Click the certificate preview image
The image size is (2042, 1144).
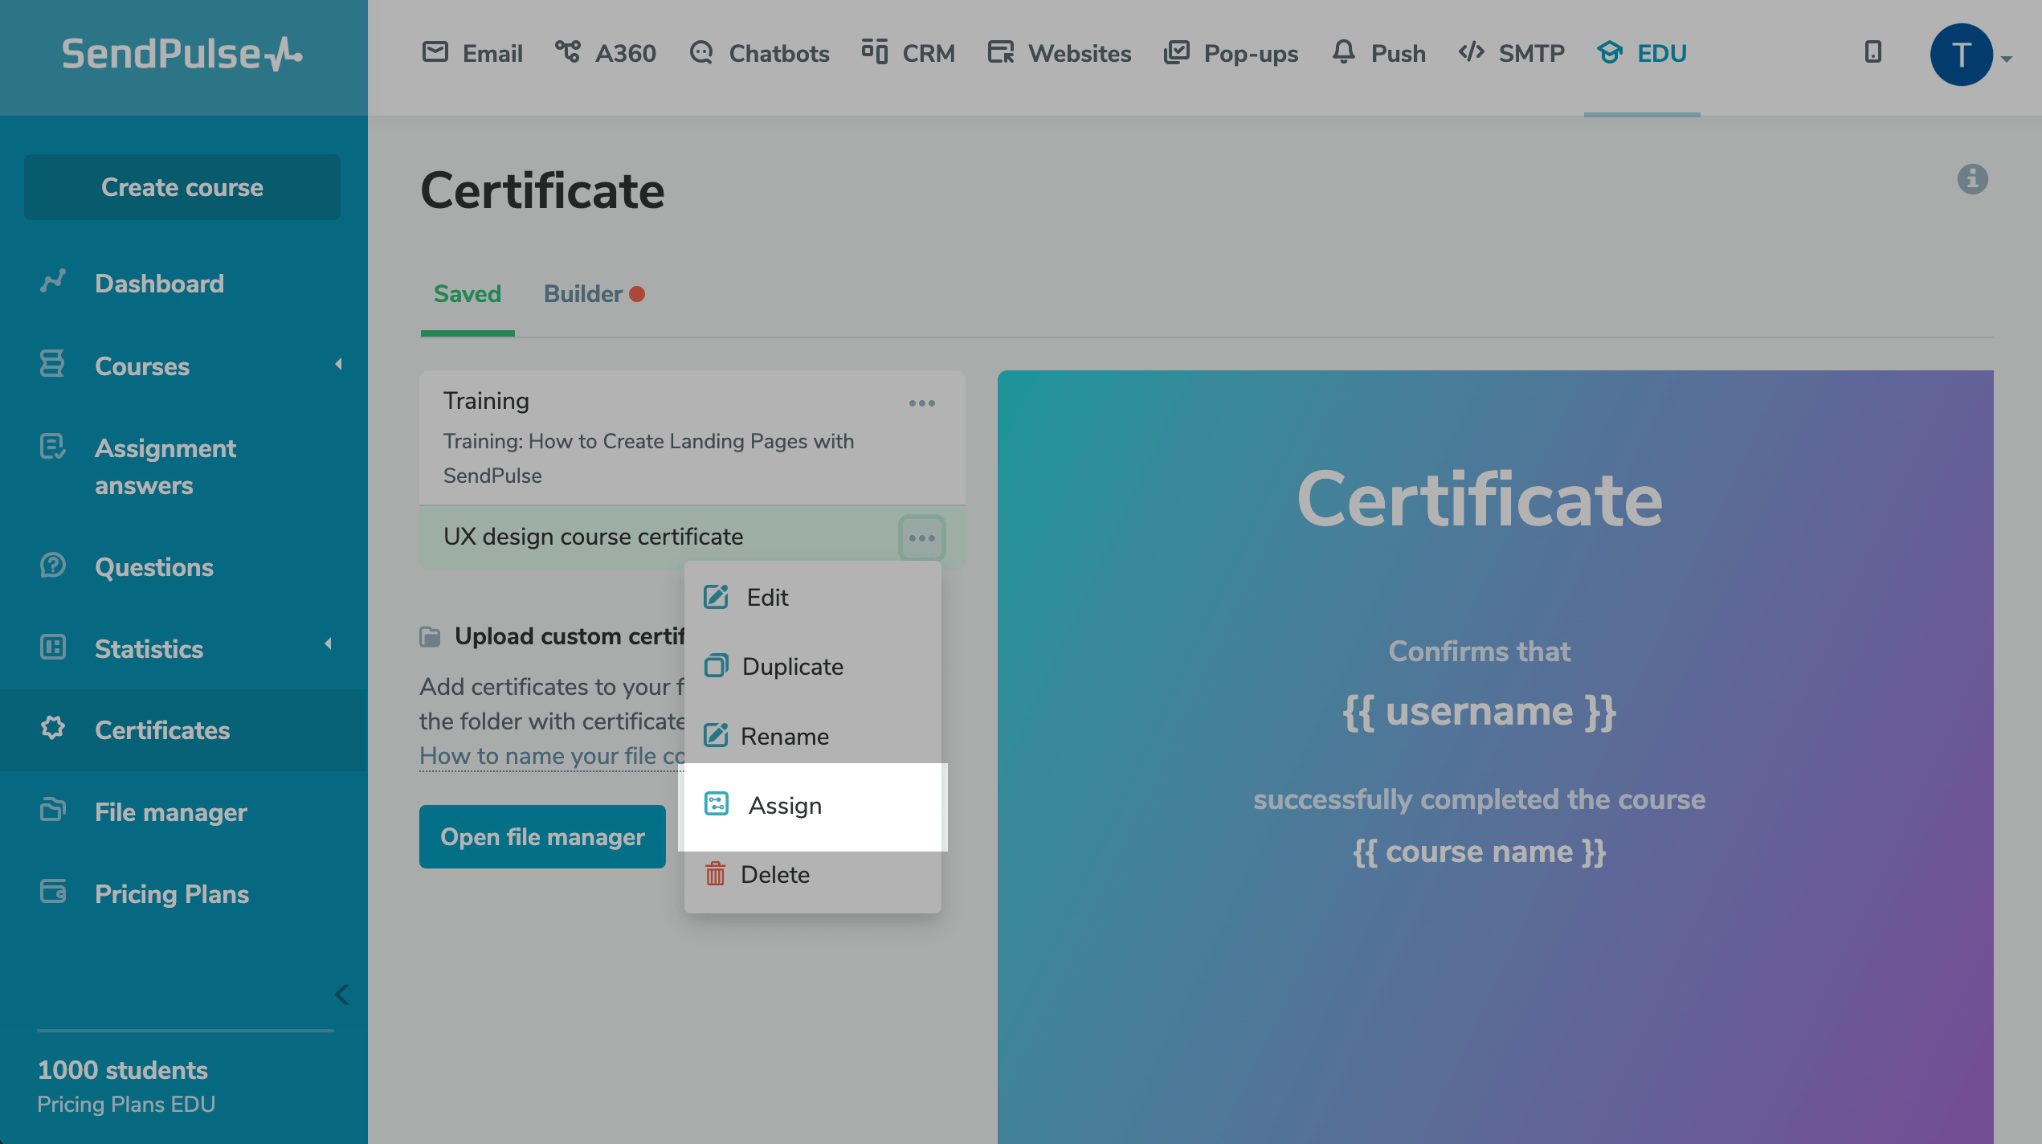click(1494, 755)
